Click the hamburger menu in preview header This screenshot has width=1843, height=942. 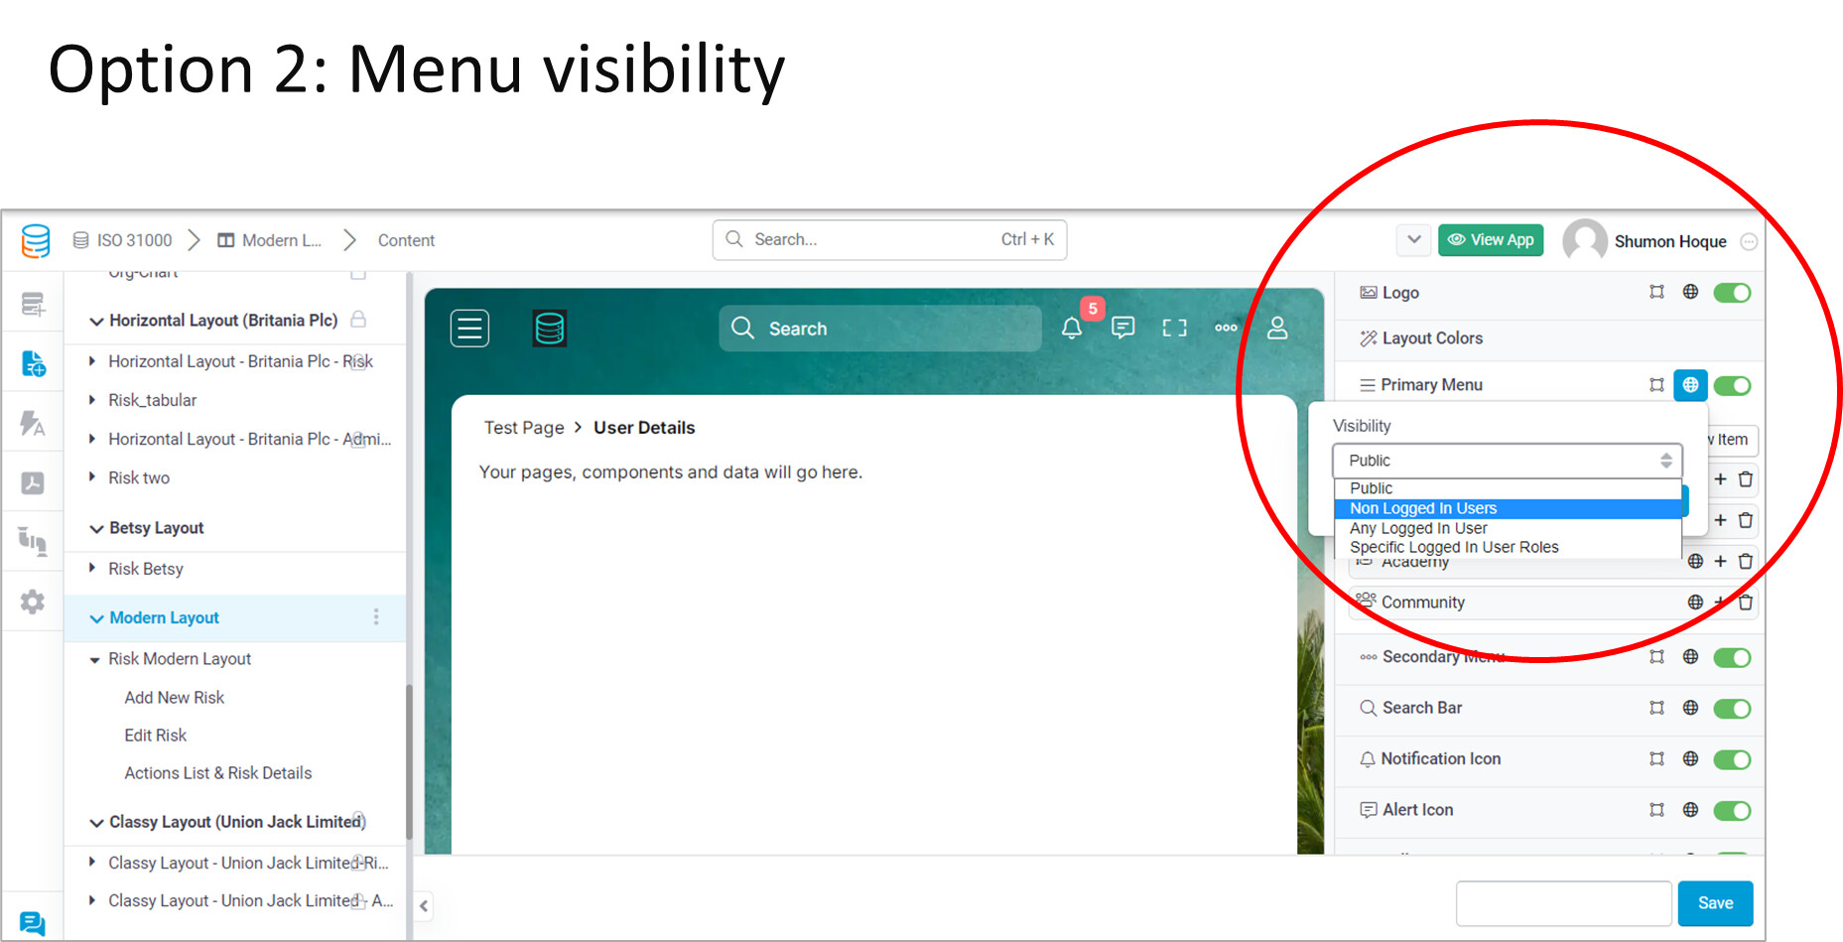pos(469,329)
